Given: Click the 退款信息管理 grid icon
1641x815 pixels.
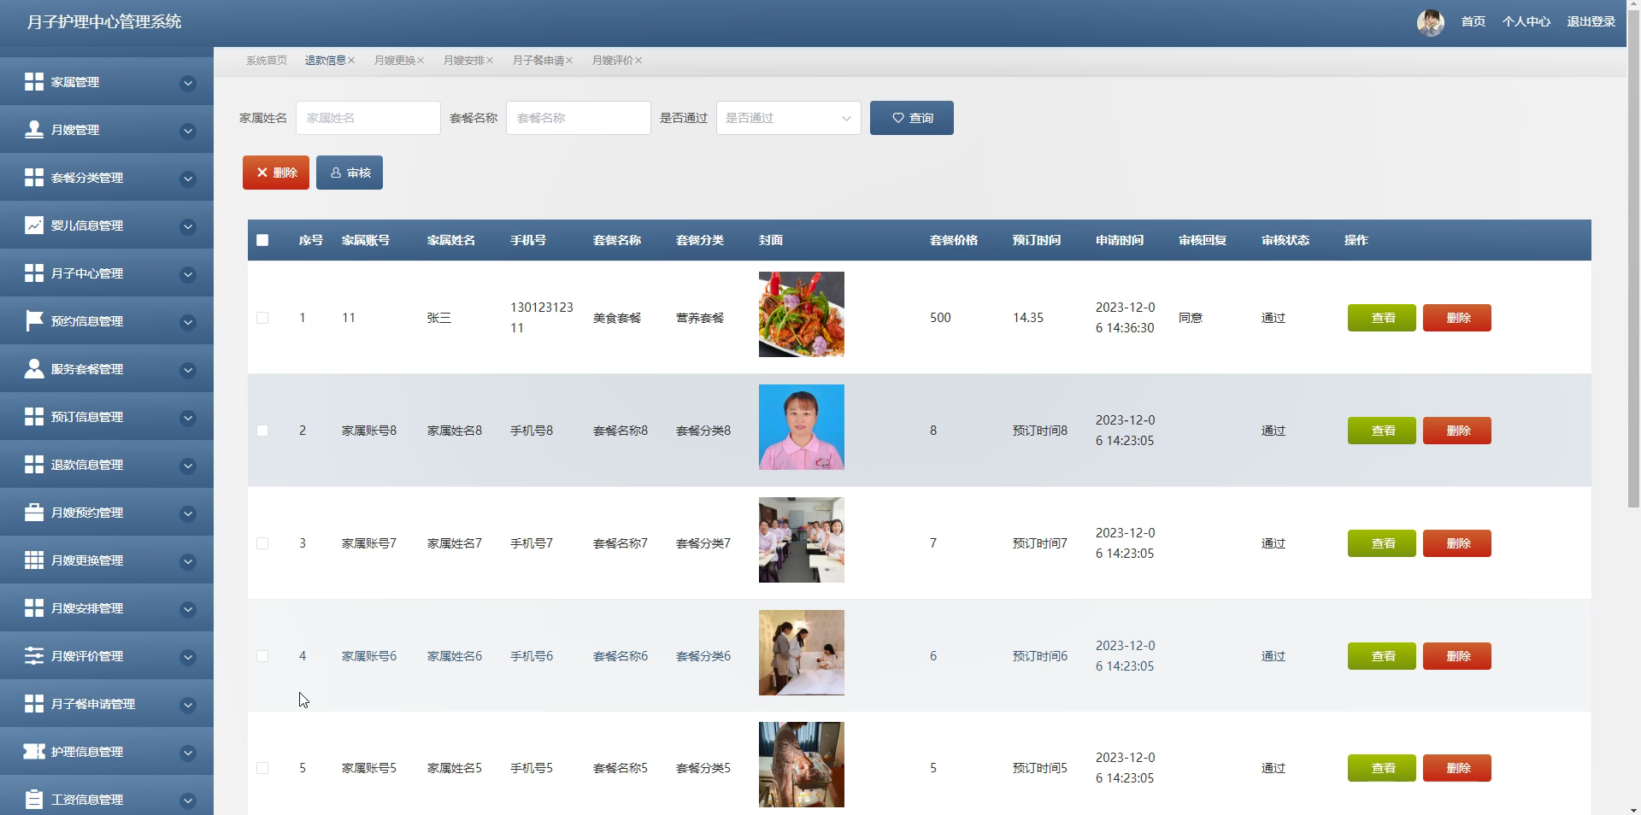Looking at the screenshot, I should point(34,465).
